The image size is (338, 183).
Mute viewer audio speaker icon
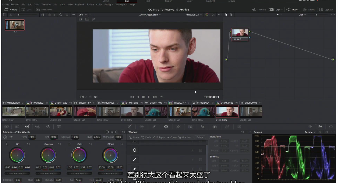click(x=96, y=97)
